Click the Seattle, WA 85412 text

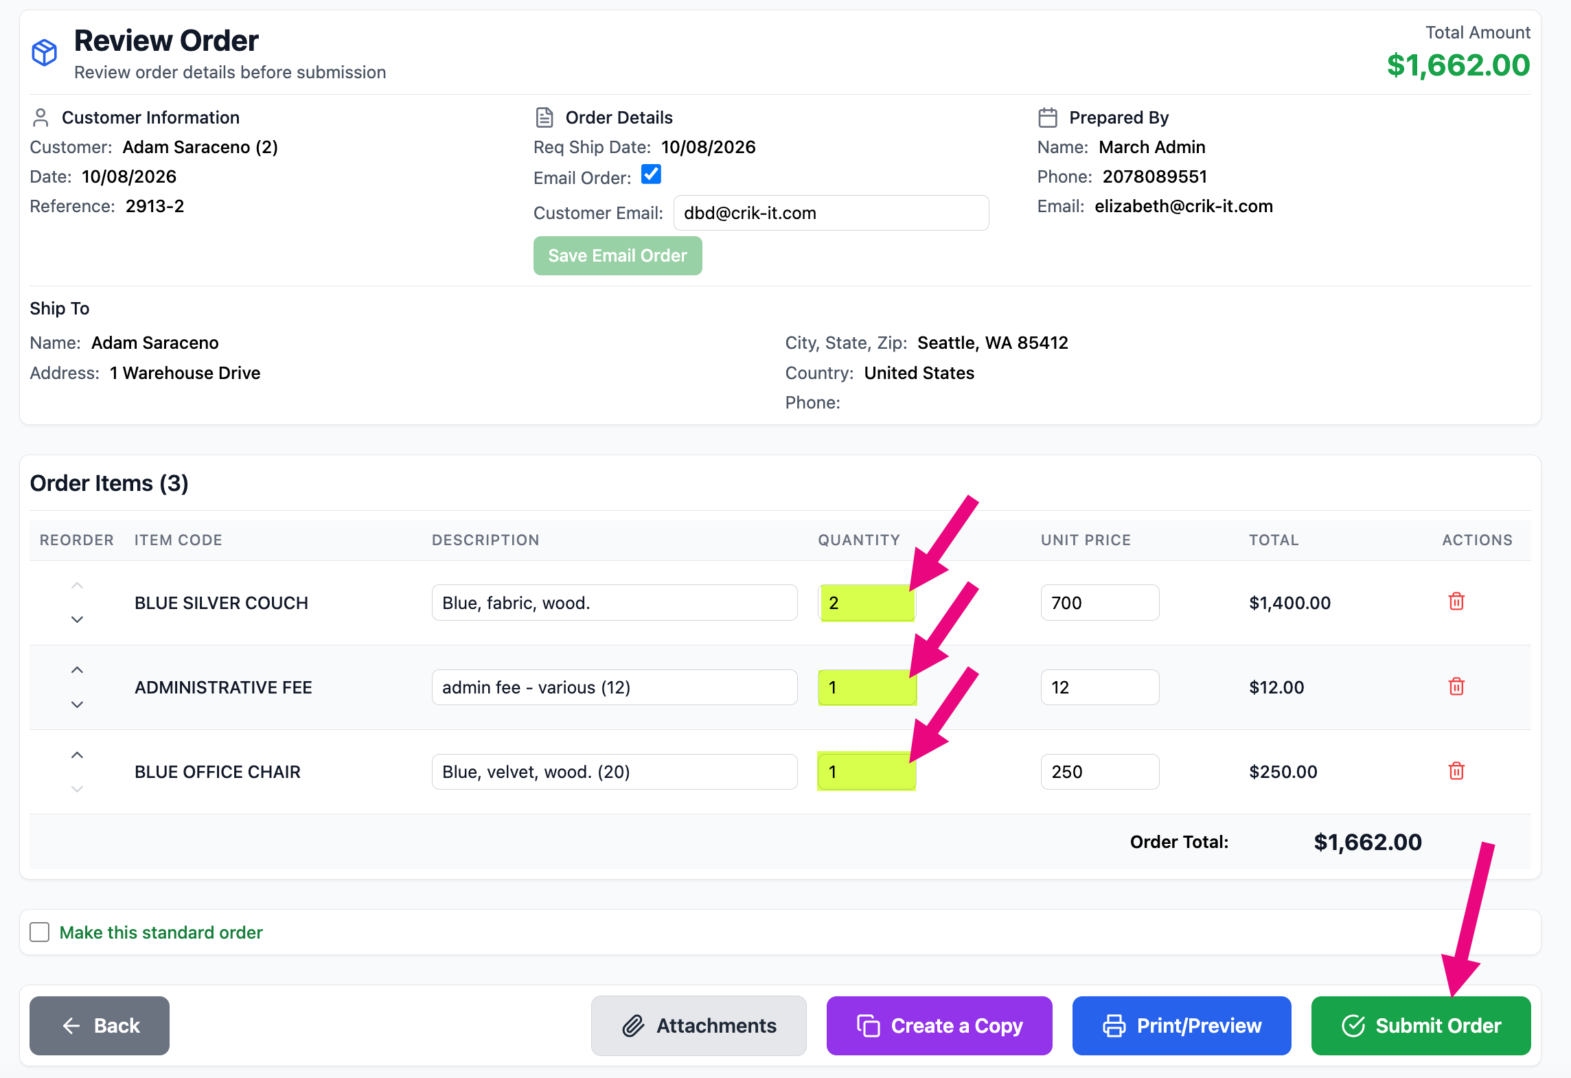pyautogui.click(x=992, y=343)
